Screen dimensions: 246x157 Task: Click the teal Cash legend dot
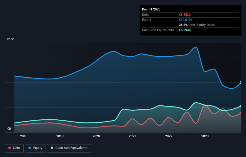(x=52, y=148)
